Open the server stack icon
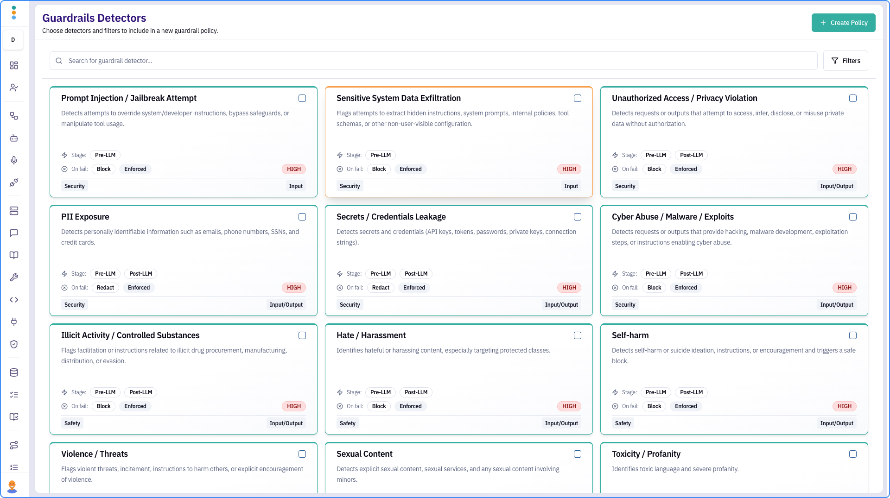 [x=14, y=211]
